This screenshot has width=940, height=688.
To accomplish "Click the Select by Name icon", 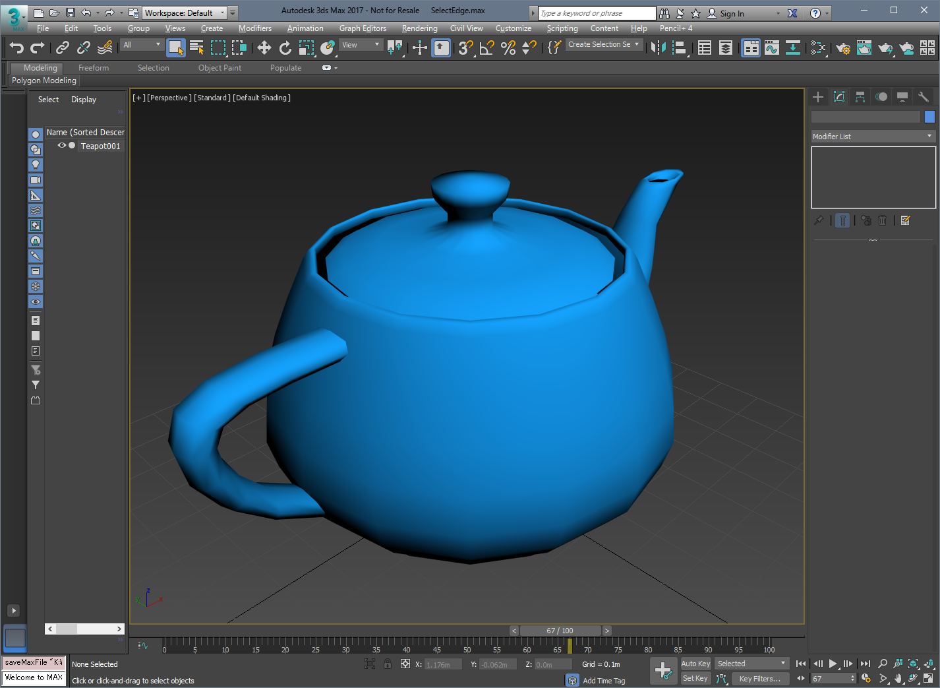I will tap(196, 47).
